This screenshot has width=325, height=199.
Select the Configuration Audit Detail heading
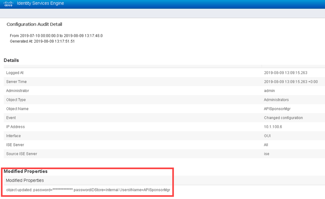[34, 24]
